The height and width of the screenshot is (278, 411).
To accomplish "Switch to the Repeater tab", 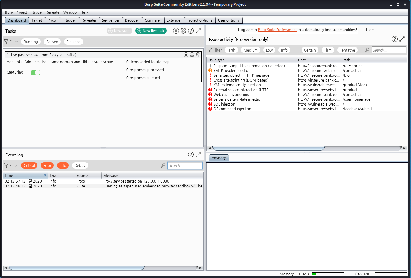I will click(89, 20).
